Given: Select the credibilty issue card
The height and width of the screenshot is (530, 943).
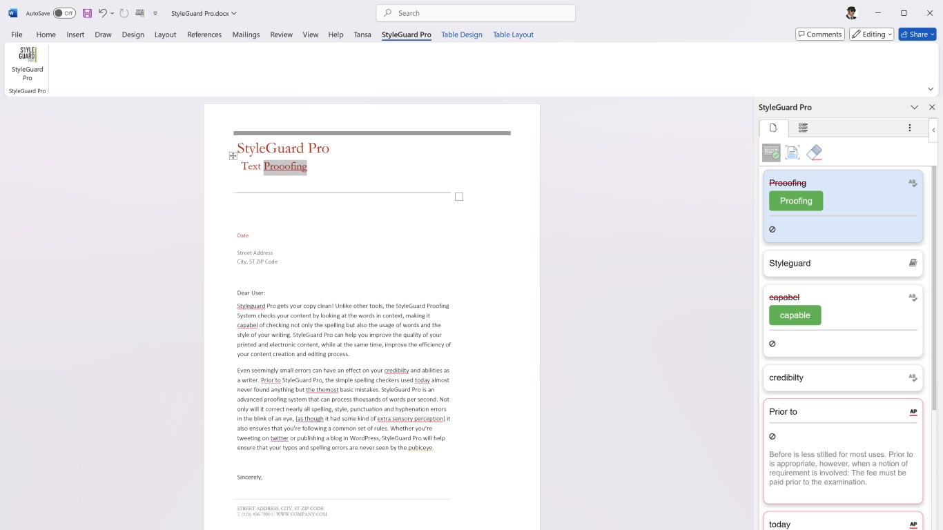Looking at the screenshot, I should point(843,377).
